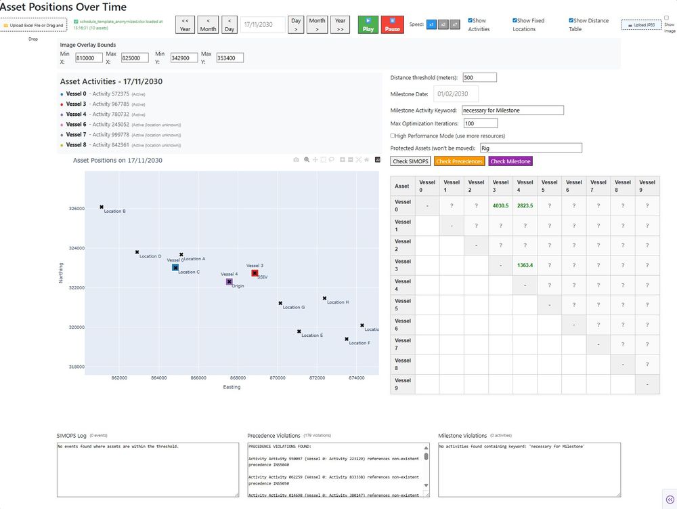The height and width of the screenshot is (509, 677).
Task: Select the Zoom magnifier tool on plot
Action: click(x=307, y=160)
